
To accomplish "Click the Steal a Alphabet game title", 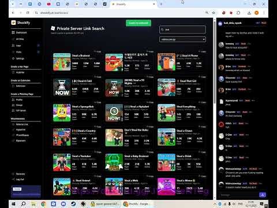I will click(137, 107).
